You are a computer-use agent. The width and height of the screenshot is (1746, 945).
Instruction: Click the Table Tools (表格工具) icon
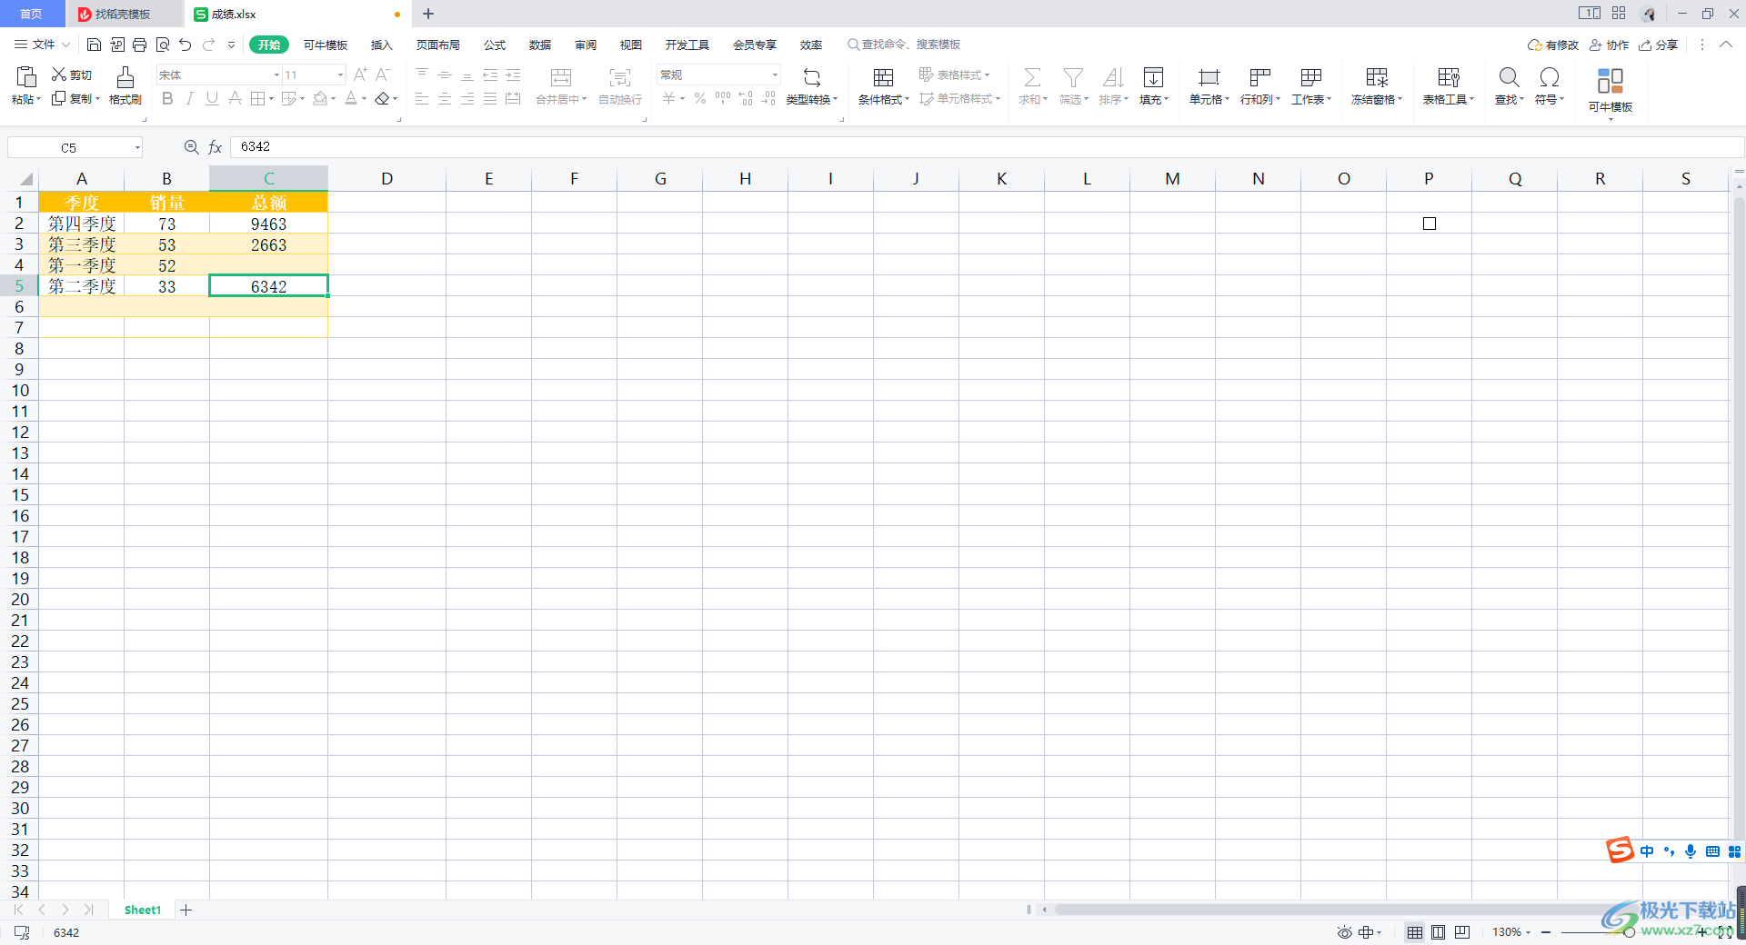1449,77
